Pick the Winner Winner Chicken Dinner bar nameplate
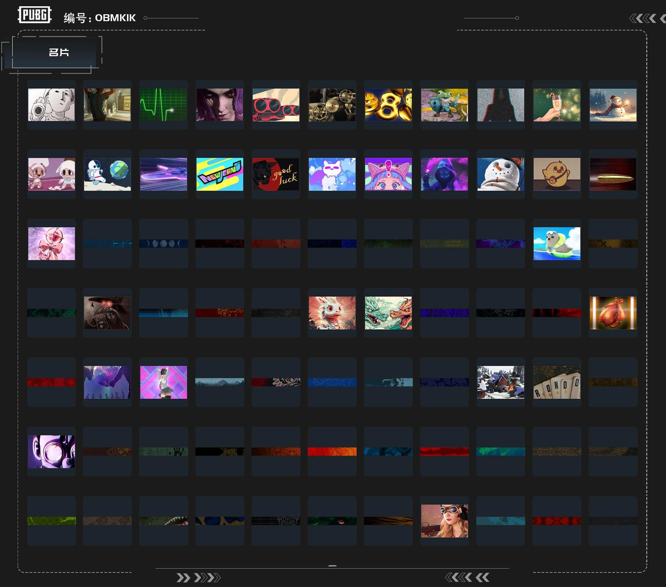 [108, 105]
